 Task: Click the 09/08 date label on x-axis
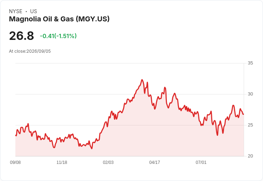point(15,162)
